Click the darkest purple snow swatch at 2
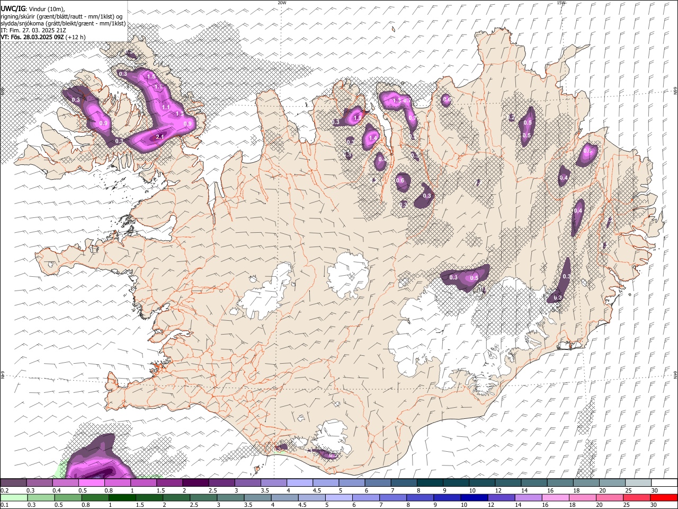This screenshot has height=509, width=678. pos(195,482)
